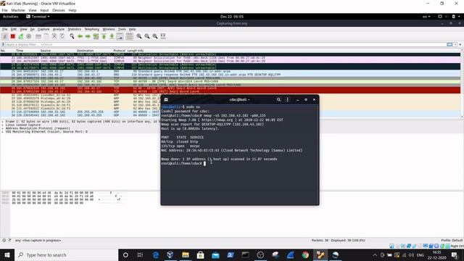Open Google Chrome from taskbar

point(305,254)
